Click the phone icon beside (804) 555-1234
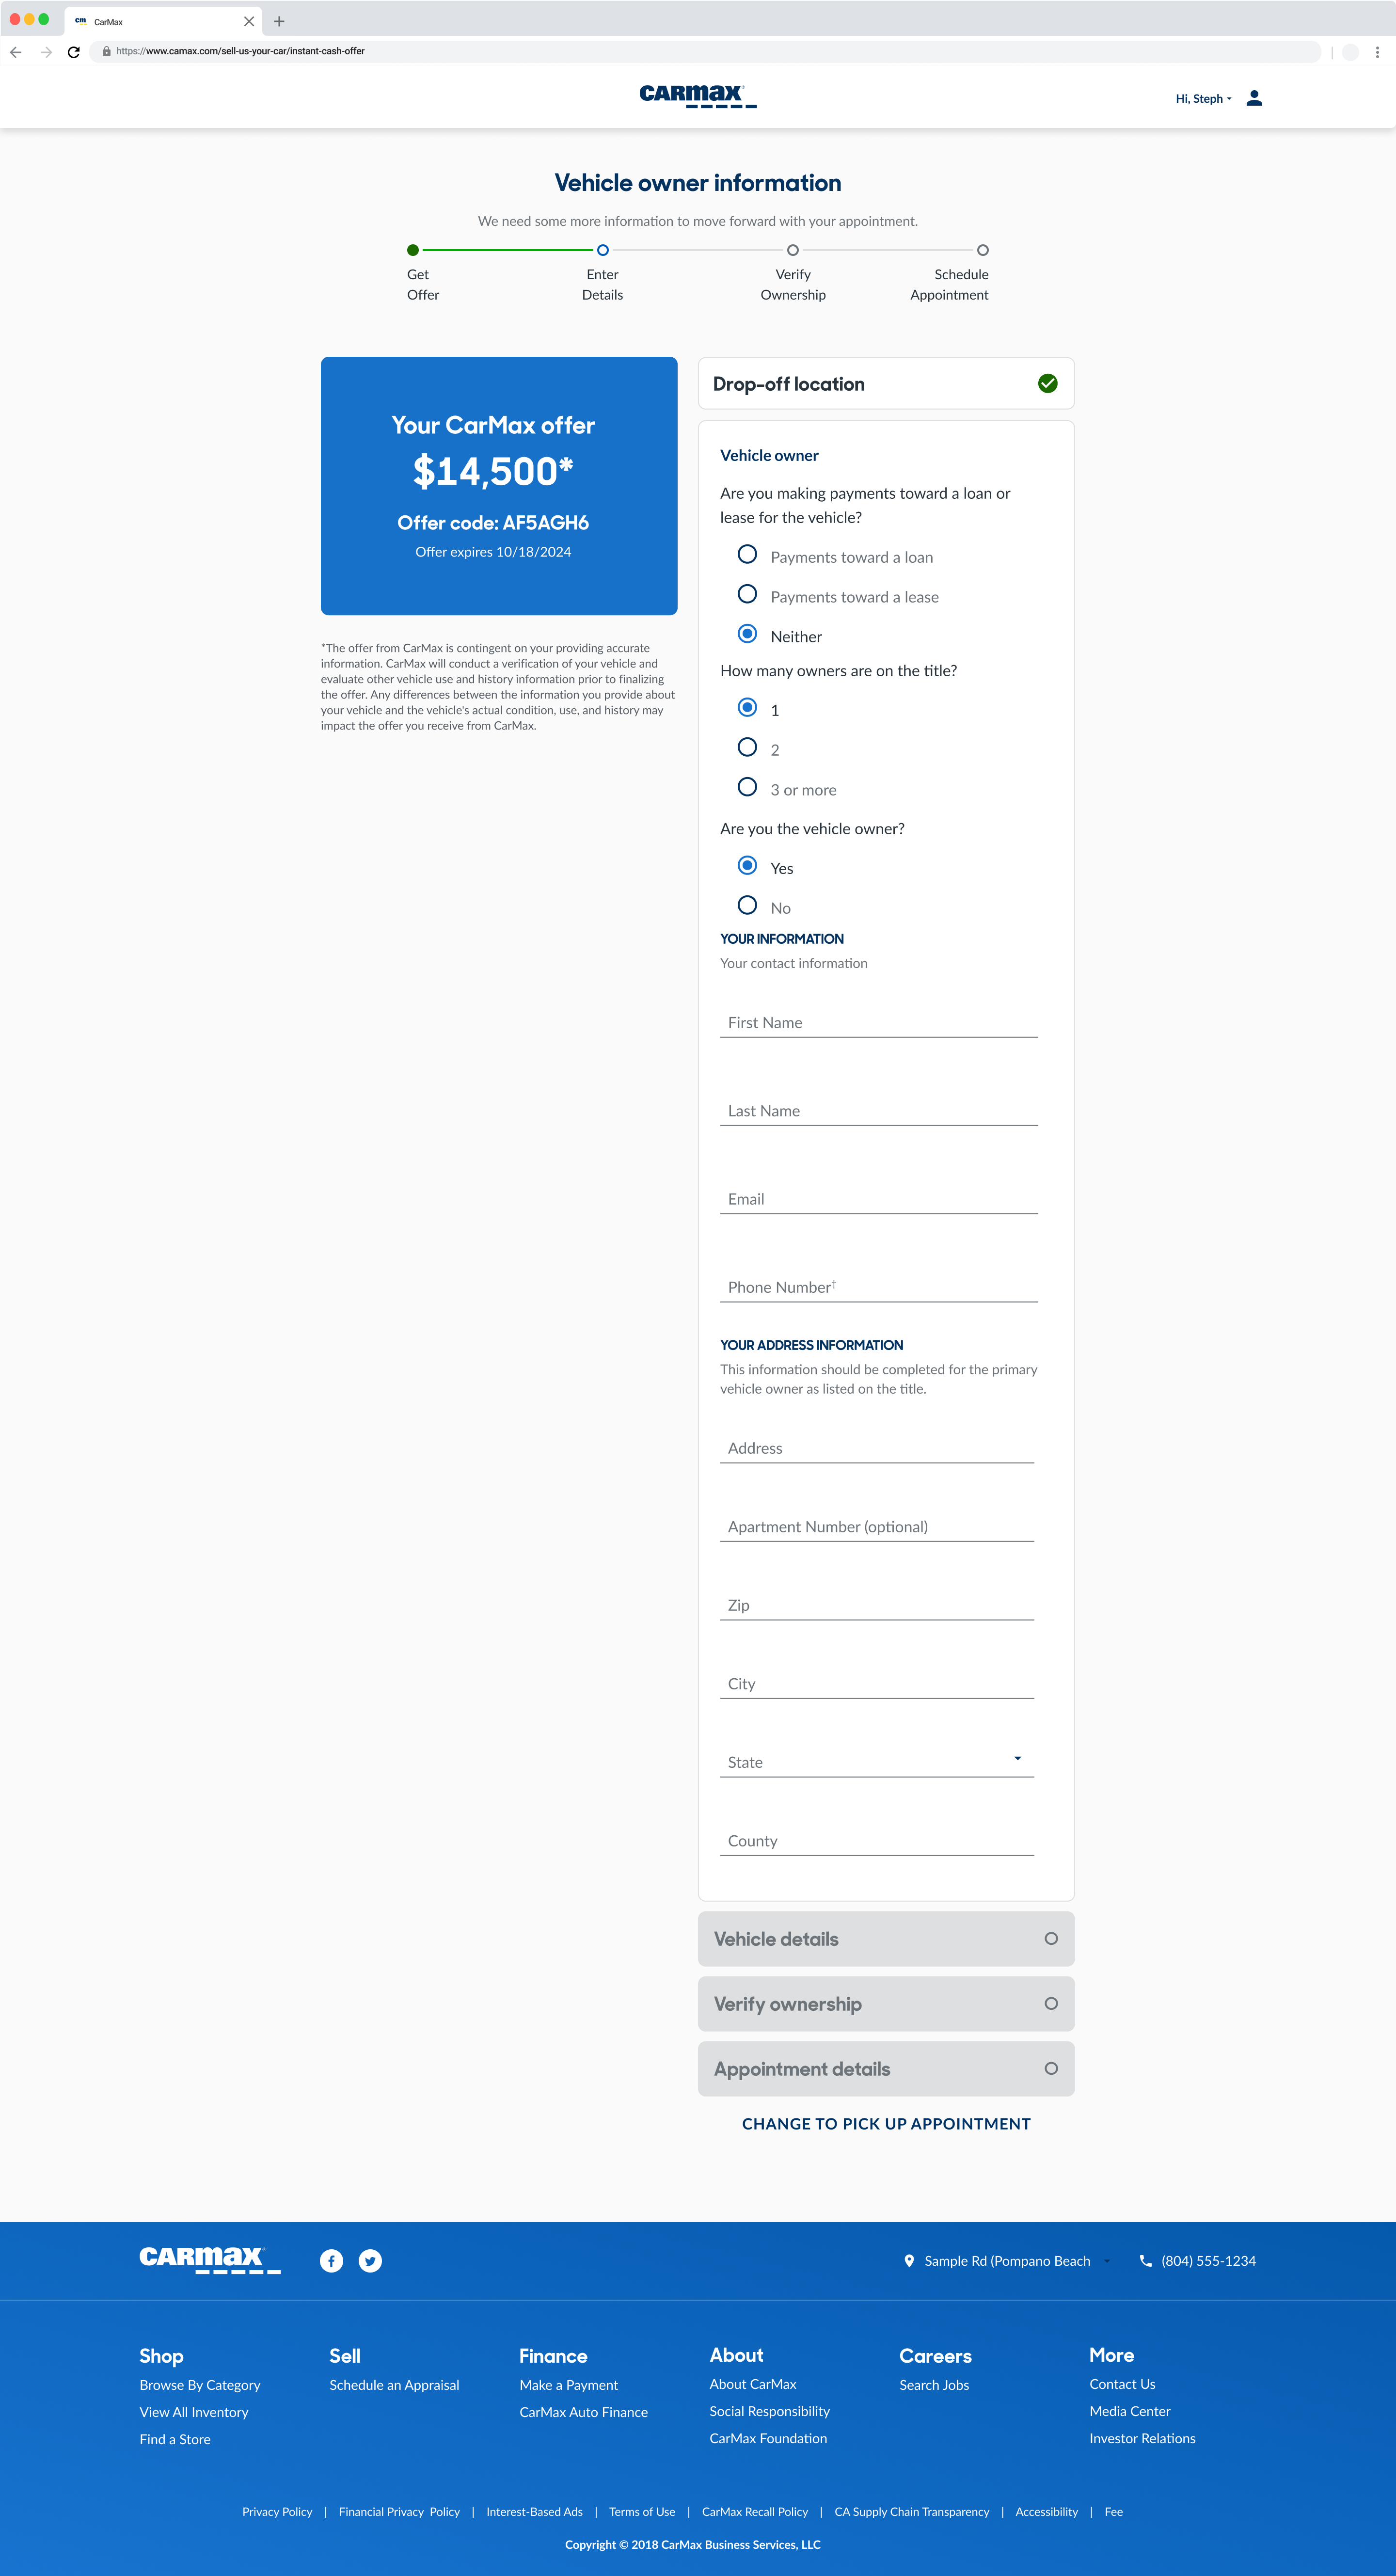Image resolution: width=1396 pixels, height=2576 pixels. [x=1146, y=2261]
